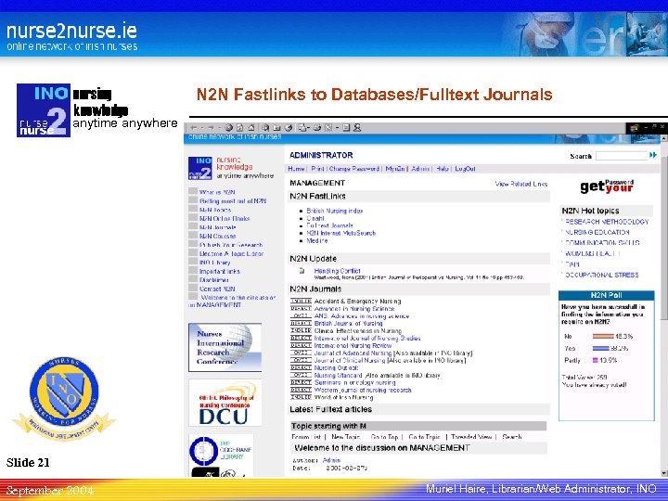Click Forum List in discussion bar
668x501 pixels.
(306, 437)
